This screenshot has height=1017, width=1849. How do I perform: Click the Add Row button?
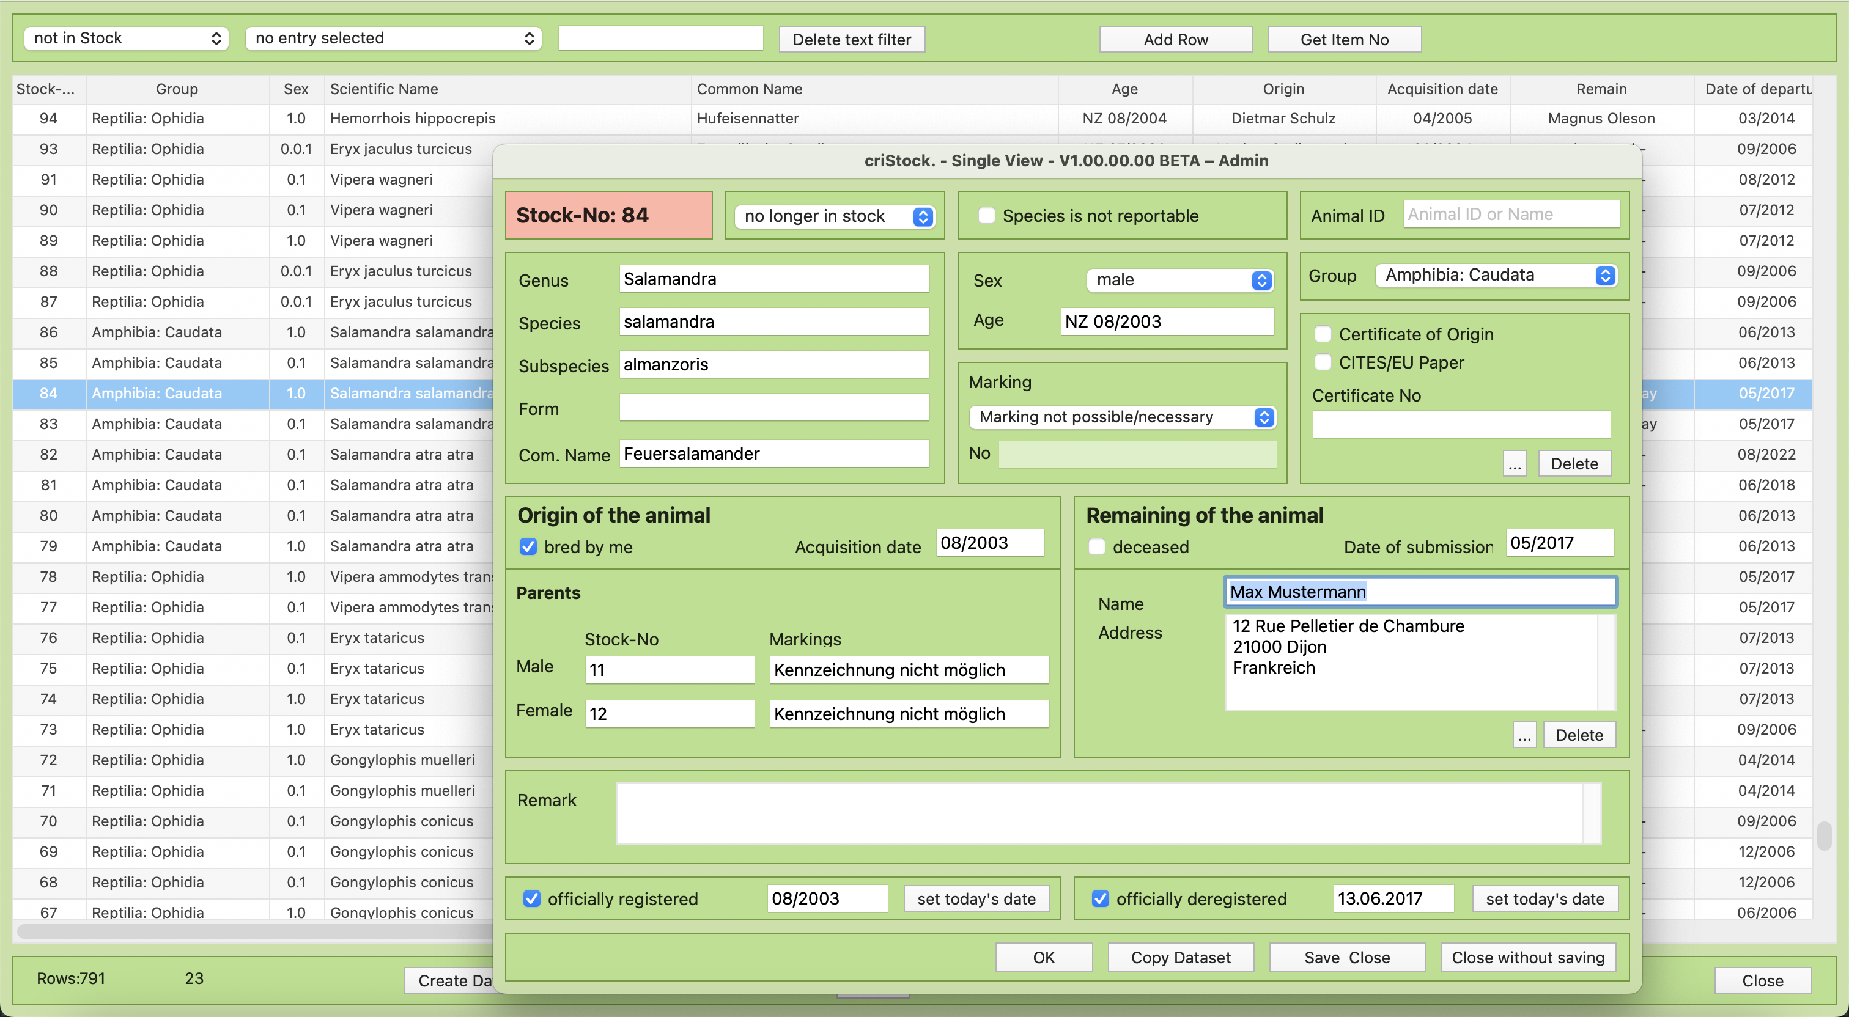pos(1176,40)
